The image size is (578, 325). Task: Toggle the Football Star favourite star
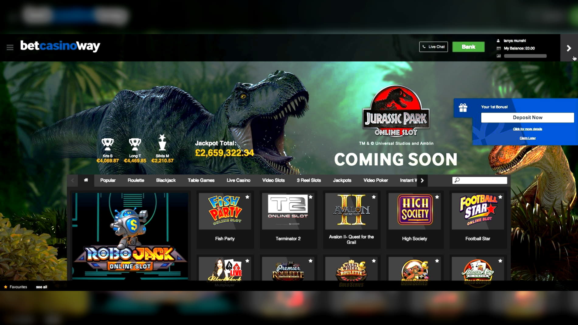[500, 197]
